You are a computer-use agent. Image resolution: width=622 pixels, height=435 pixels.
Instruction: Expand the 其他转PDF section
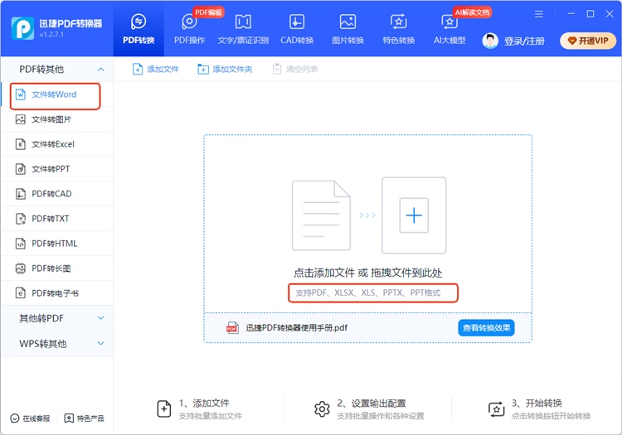coord(57,318)
